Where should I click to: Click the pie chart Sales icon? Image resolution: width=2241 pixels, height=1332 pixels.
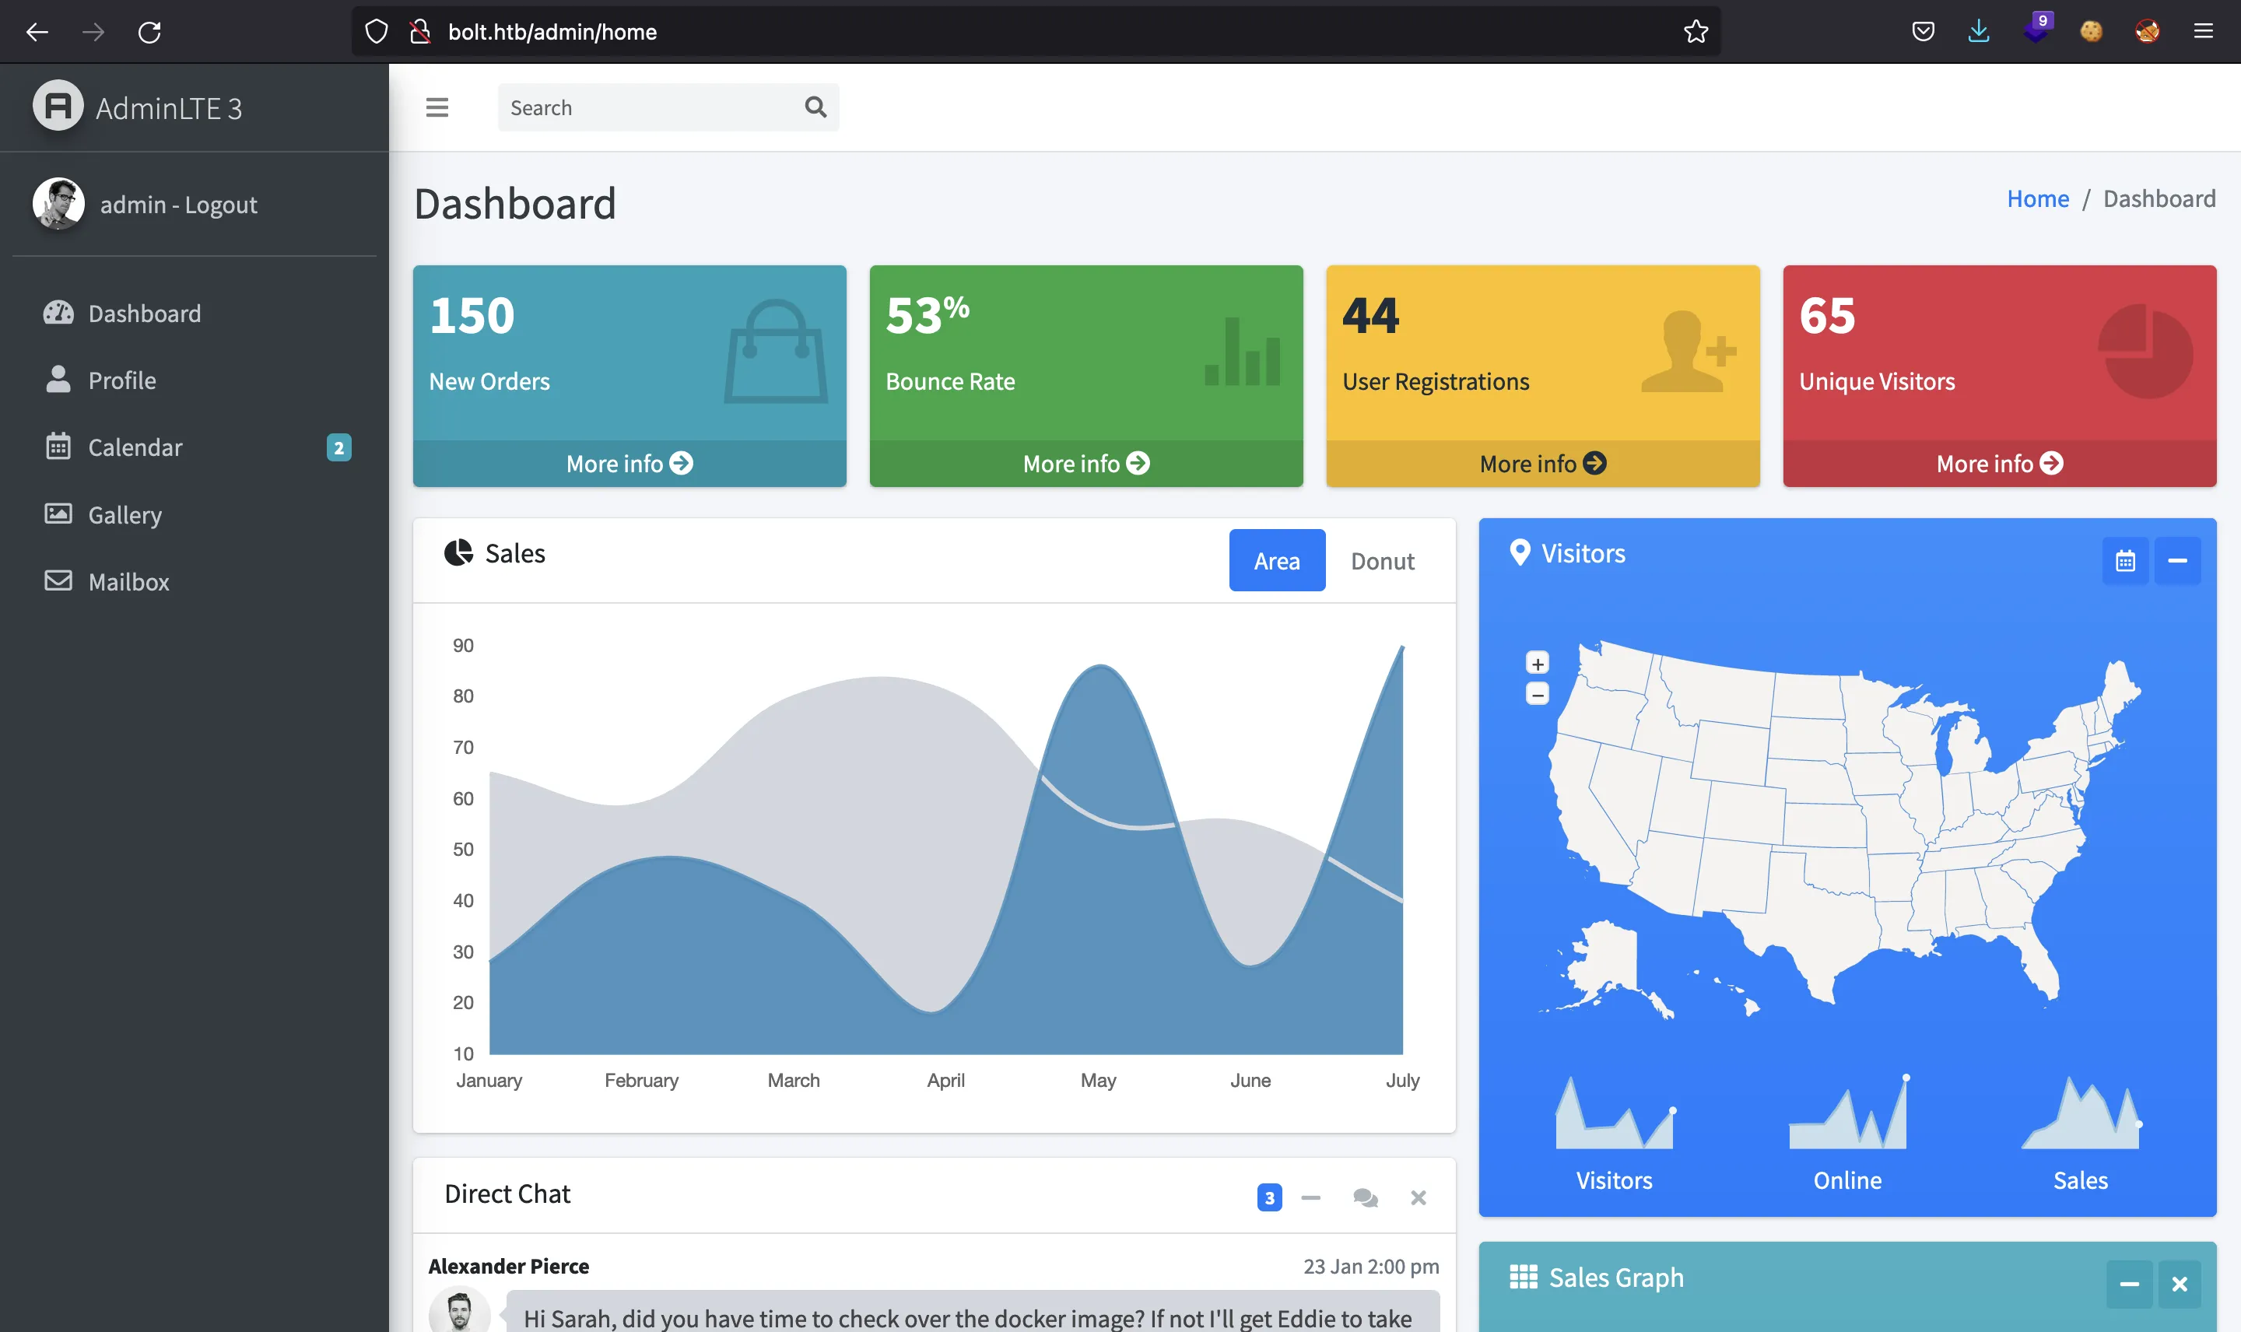point(457,553)
